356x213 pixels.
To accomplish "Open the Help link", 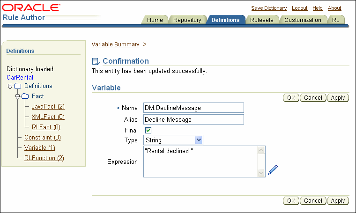I will [318, 8].
